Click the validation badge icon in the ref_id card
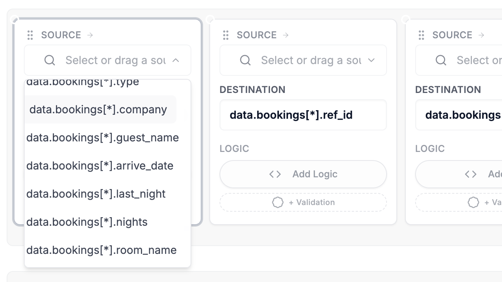 (278, 202)
